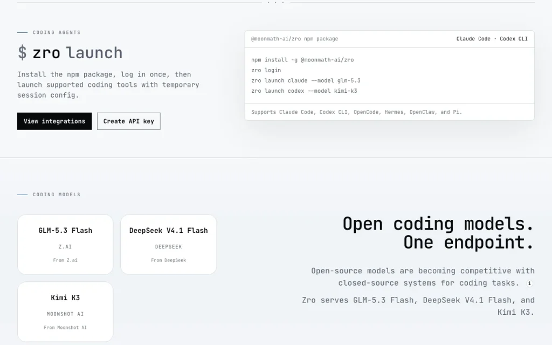Select the DeepSeek V4.1 Flash model card
Image resolution: width=552 pixels, height=345 pixels.
pyautogui.click(x=169, y=245)
